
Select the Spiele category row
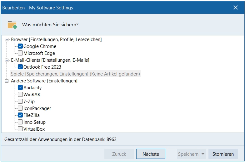tap(75, 74)
